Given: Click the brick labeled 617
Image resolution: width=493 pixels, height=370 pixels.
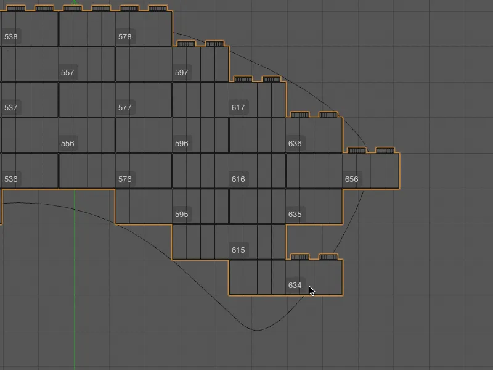Looking at the screenshot, I should coord(238,108).
